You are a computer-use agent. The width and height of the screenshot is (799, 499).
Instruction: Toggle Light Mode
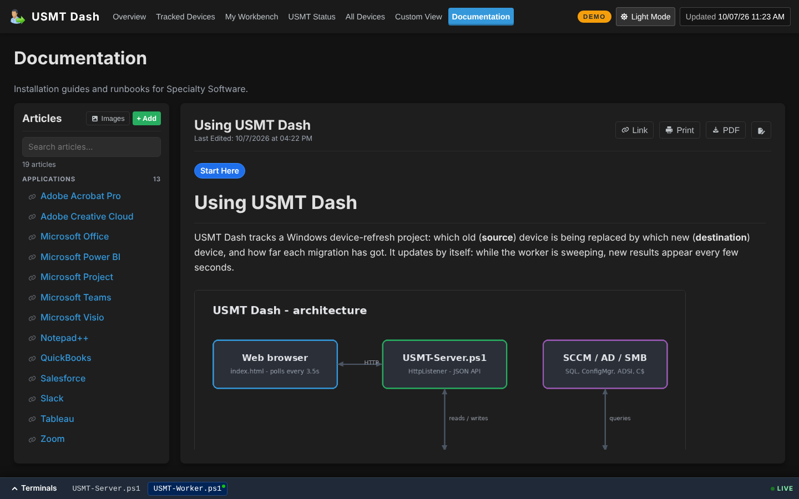[645, 17]
